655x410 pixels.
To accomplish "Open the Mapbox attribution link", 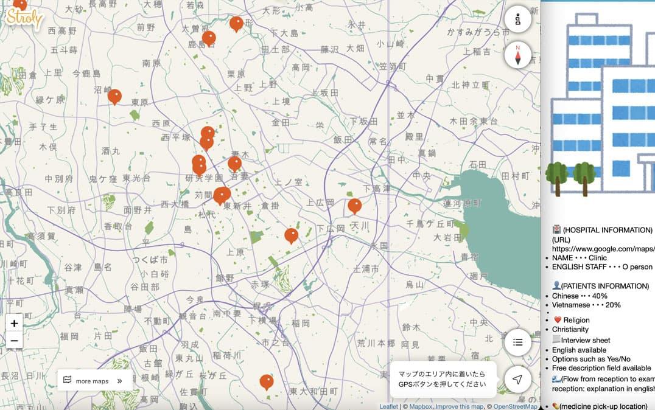I will pos(420,406).
